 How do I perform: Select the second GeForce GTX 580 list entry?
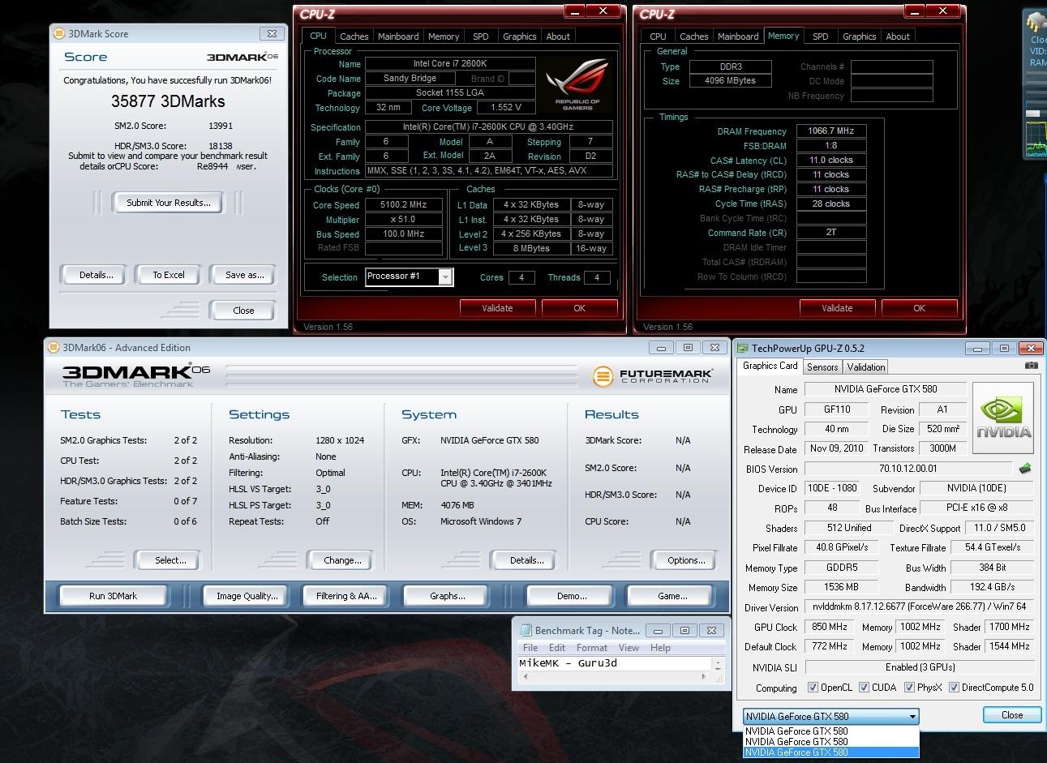pos(831,741)
